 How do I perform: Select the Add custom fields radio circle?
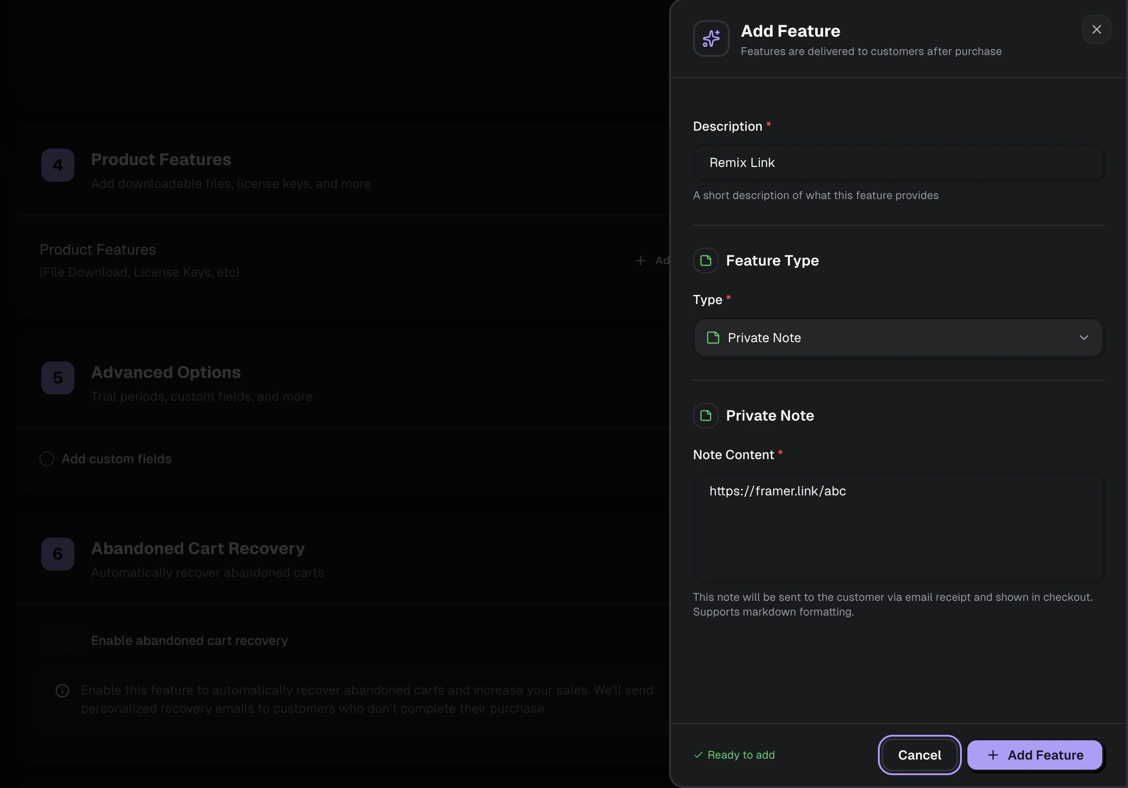[47, 459]
